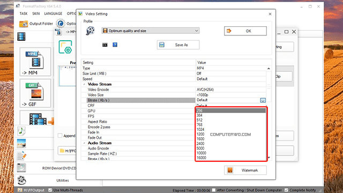Click the OK button
The width and height of the screenshot is (343, 193).
(x=245, y=31)
